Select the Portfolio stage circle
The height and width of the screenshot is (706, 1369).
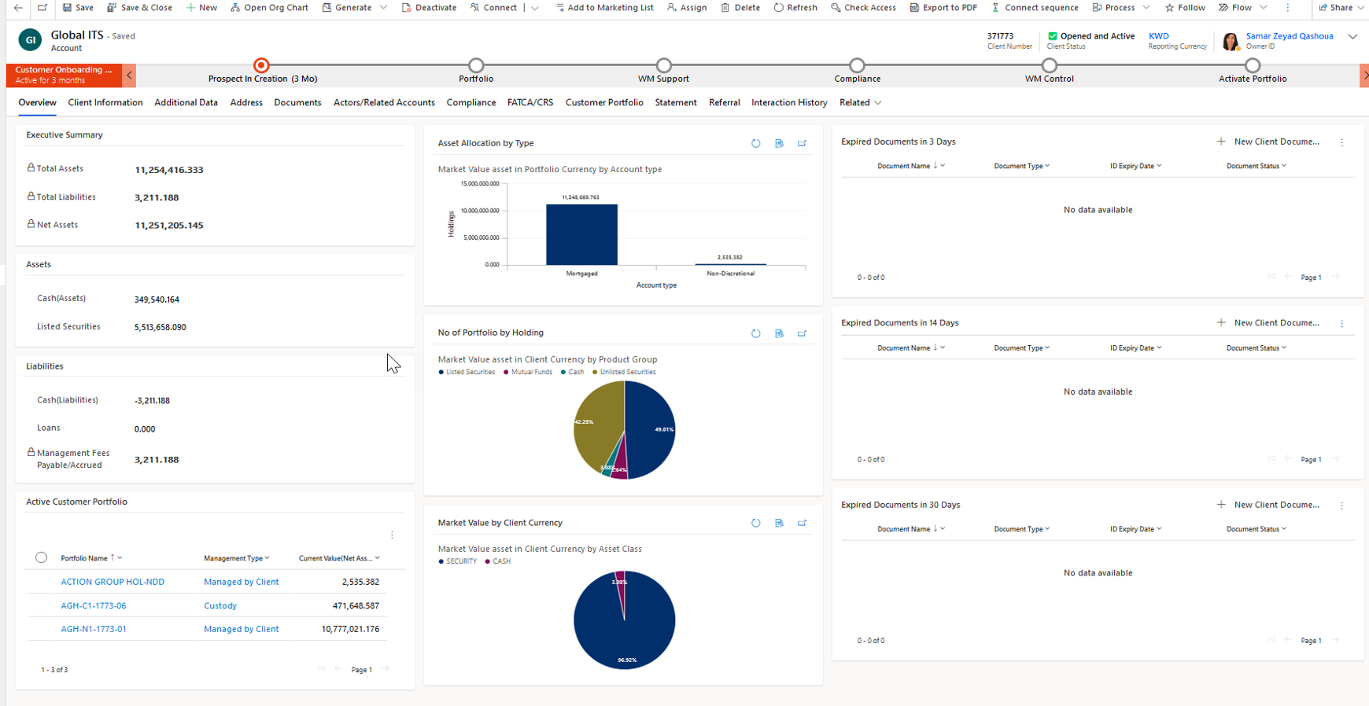(476, 65)
